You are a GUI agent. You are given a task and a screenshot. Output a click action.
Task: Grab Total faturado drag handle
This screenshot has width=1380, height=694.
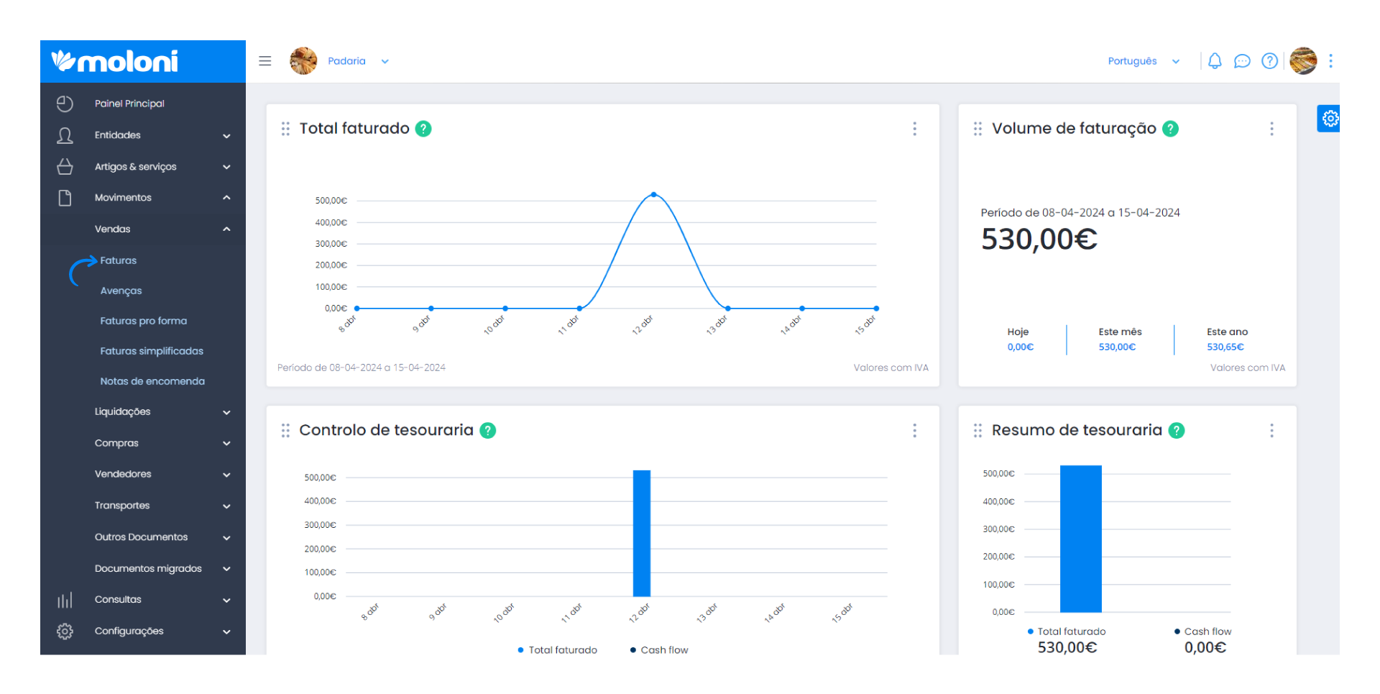coord(285,129)
